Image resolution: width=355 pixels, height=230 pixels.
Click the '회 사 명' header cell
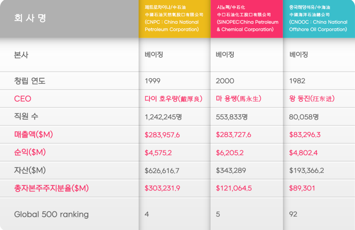click(69, 19)
